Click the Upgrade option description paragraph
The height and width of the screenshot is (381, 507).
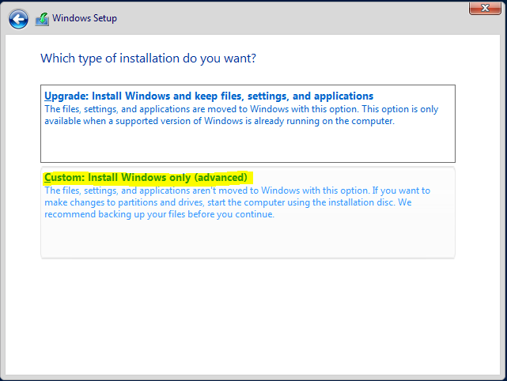(241, 115)
